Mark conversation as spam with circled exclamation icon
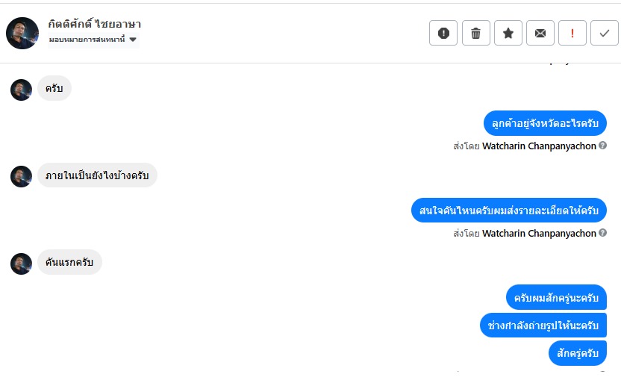This screenshot has width=621, height=380. 443,33
